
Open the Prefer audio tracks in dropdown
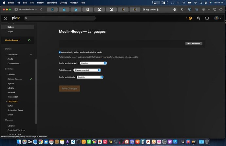point(93,63)
